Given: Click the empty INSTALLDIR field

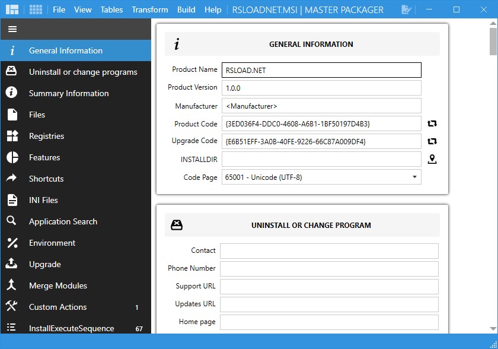Looking at the screenshot, I should tap(321, 159).
